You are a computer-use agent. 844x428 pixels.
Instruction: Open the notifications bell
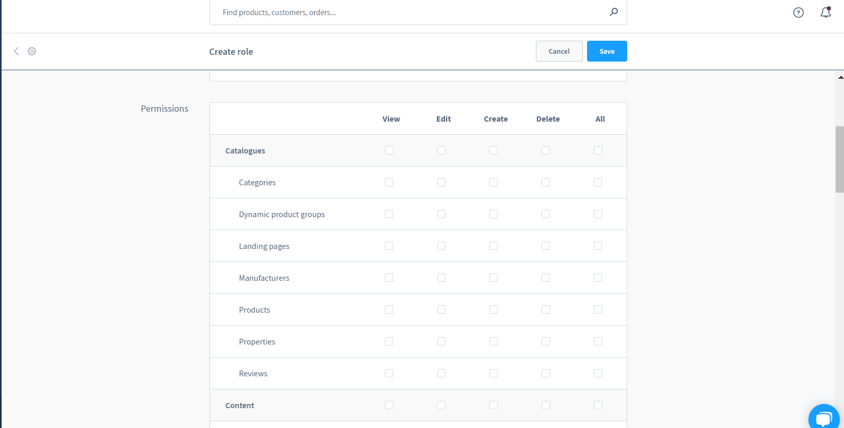[826, 12]
